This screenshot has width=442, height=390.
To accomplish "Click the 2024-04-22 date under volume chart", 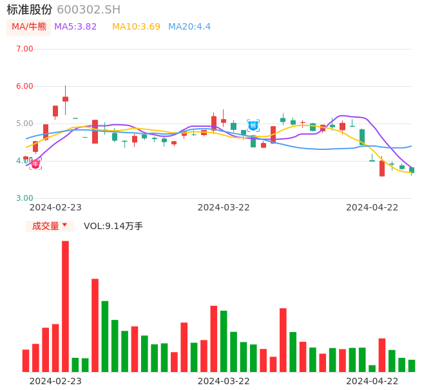I will [372, 381].
